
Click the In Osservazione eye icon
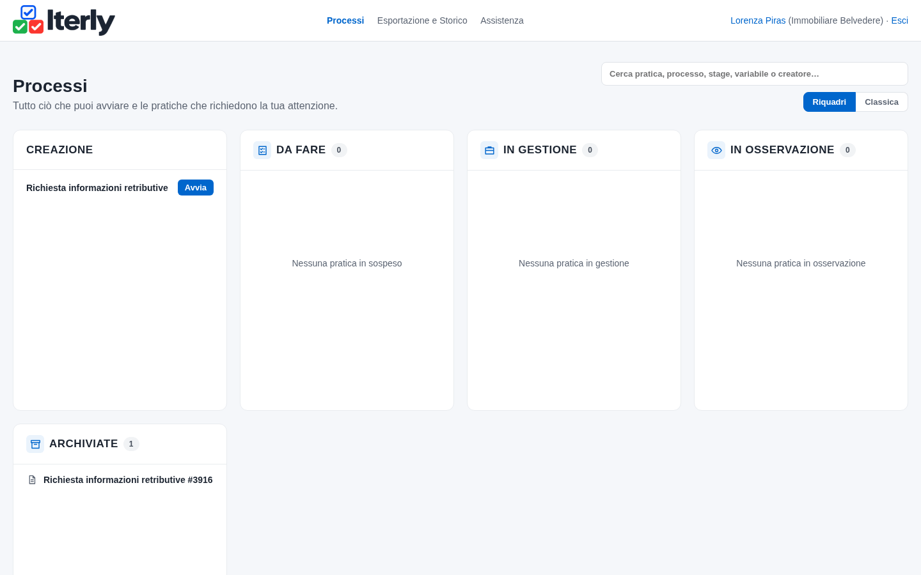[716, 150]
